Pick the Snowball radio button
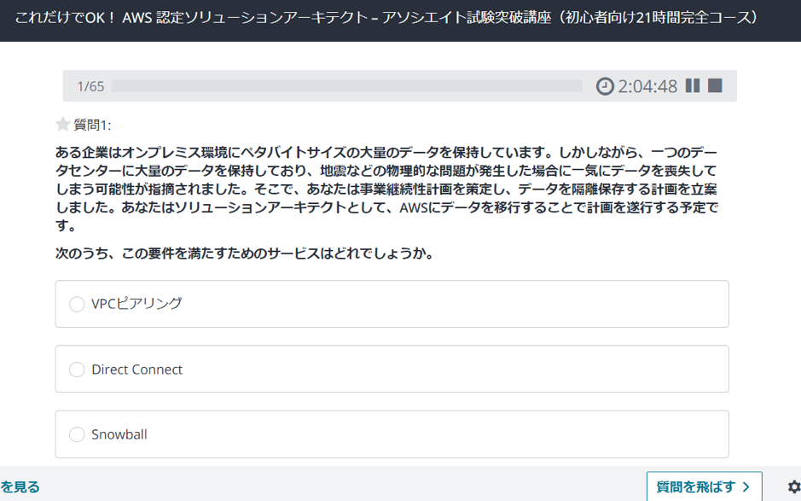The width and height of the screenshot is (801, 501). tap(77, 434)
